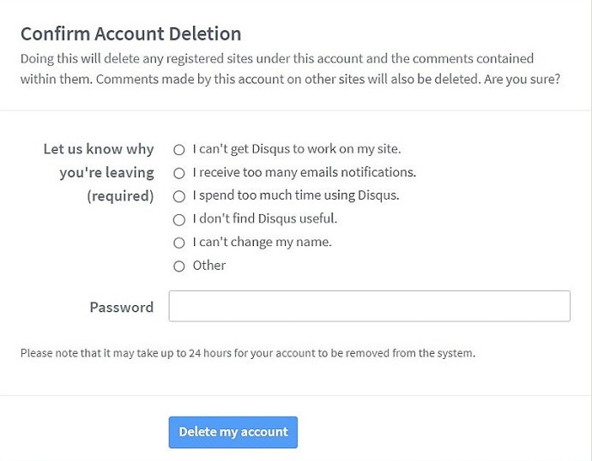Select the can't change my name radio button
Screen dimensions: 592x461
[179, 242]
